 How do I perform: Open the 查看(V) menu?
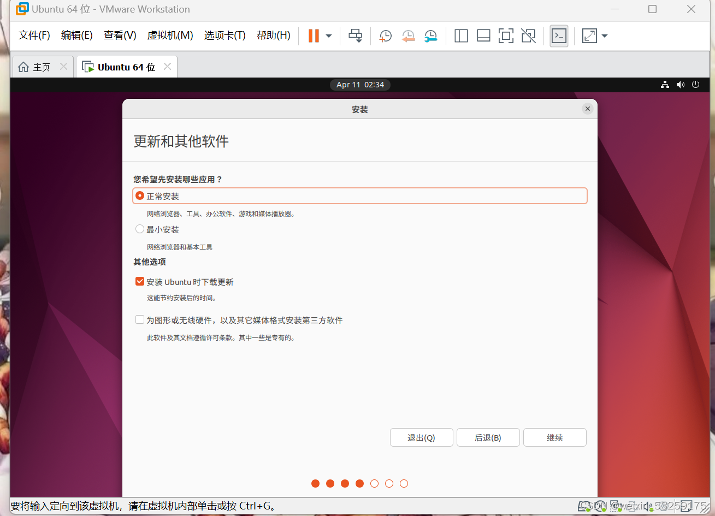[x=120, y=35]
